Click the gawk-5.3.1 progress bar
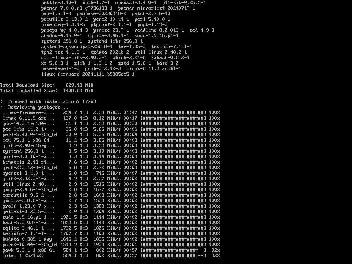The height and width of the screenshot is (264, 352). (173, 250)
